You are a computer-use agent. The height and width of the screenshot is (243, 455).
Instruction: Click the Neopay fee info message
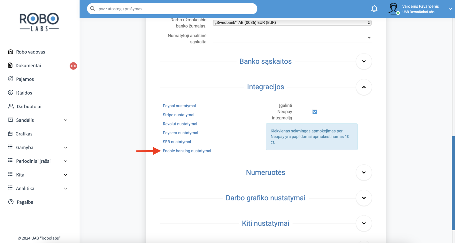[x=311, y=137]
